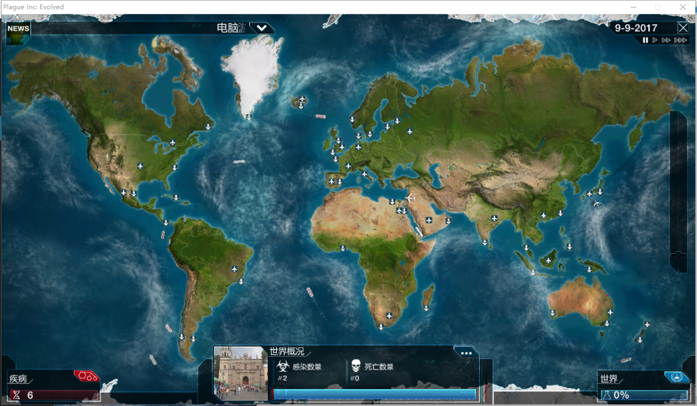
Task: Set game speed to triple fast-forward
Action: coord(680,40)
